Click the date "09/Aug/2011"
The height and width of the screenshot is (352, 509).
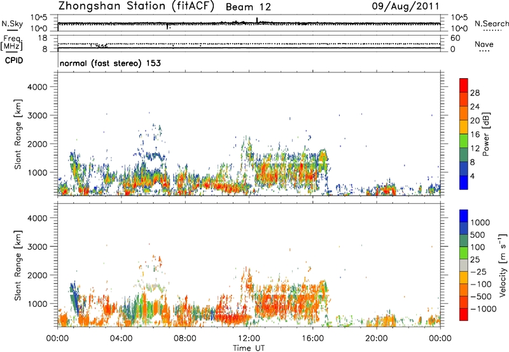tap(405, 6)
